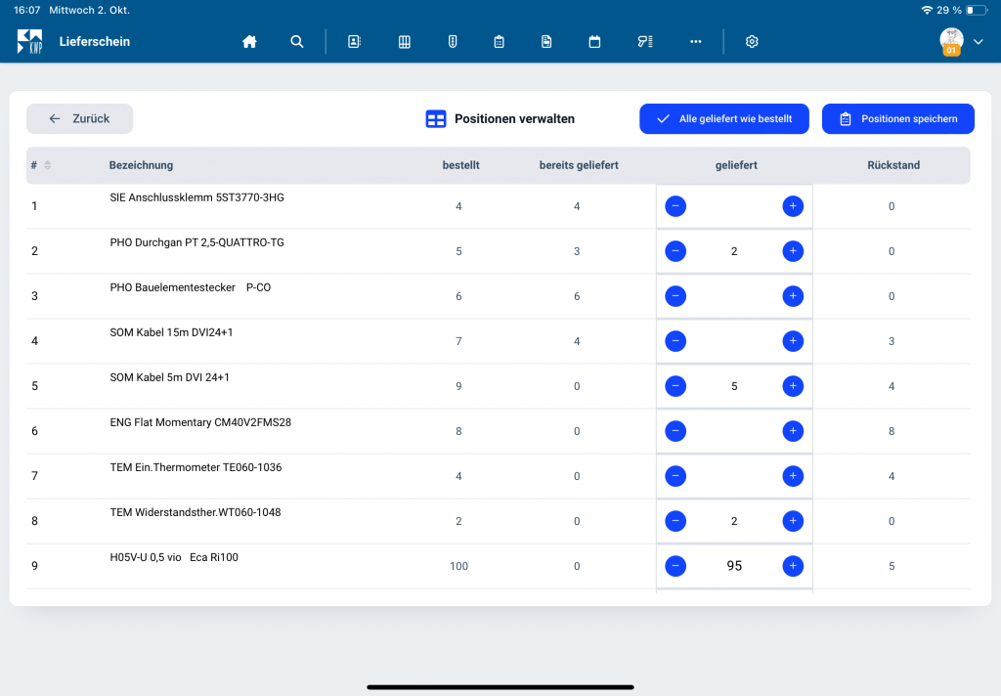Increase delivered for ENG Flat Momentary row

(x=793, y=431)
